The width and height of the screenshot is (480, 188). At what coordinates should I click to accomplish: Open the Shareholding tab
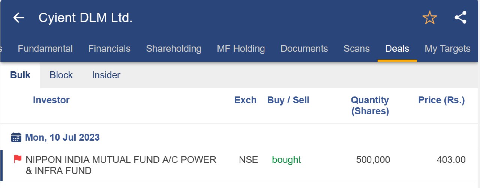tap(173, 49)
